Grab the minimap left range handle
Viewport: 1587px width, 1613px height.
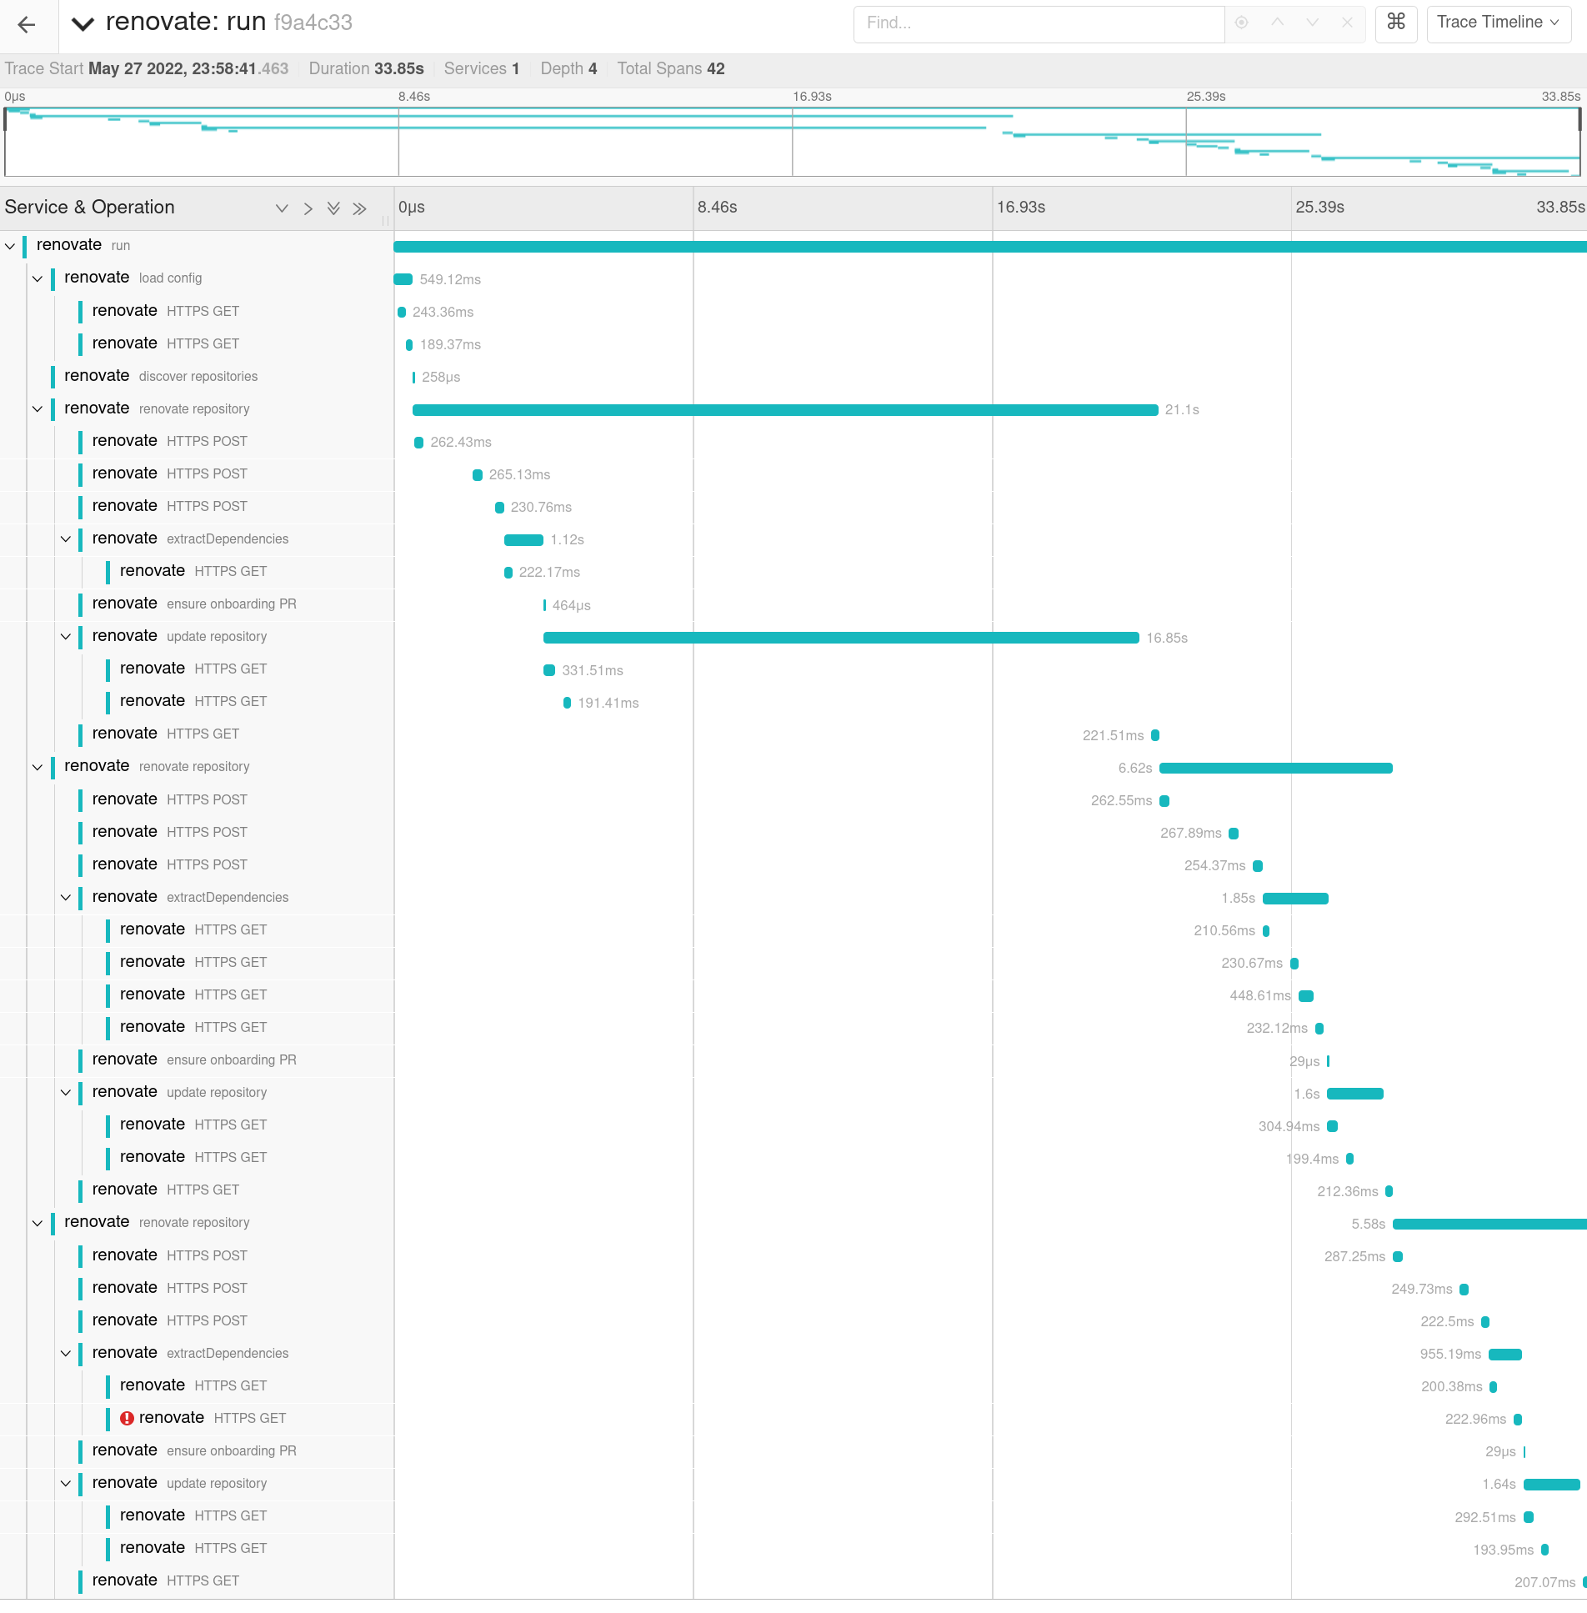point(6,118)
